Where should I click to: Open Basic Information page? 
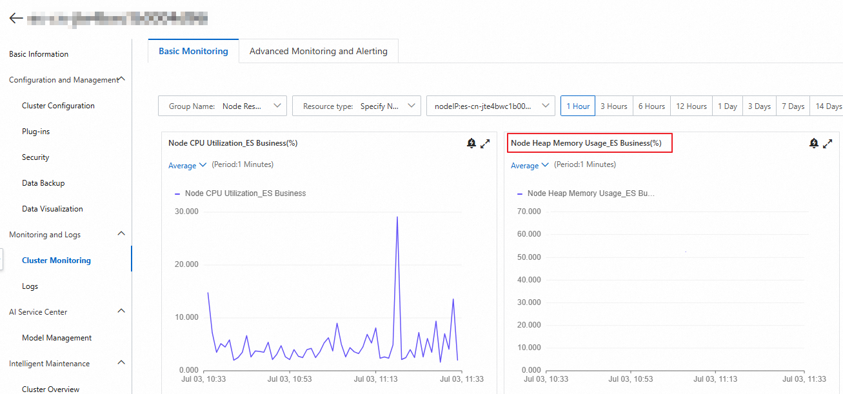coord(39,54)
